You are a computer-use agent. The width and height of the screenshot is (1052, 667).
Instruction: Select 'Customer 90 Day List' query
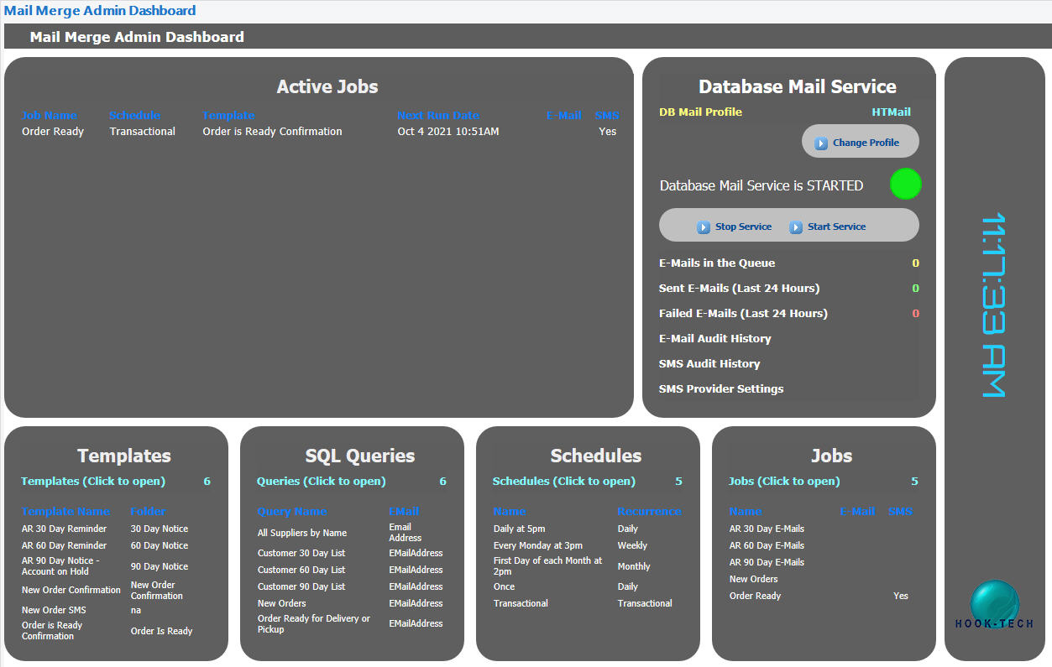tap(301, 587)
